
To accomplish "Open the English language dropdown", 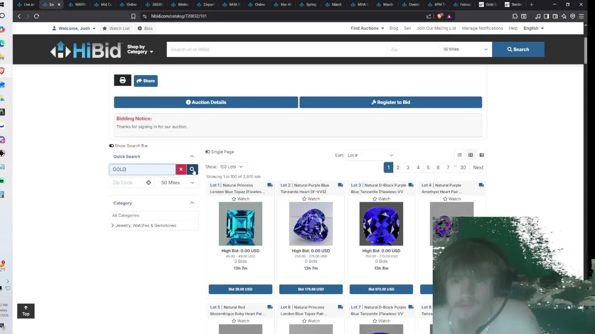I will click(534, 28).
